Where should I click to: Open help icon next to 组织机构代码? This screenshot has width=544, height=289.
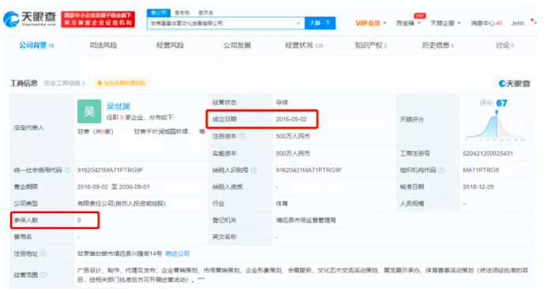coord(441,170)
